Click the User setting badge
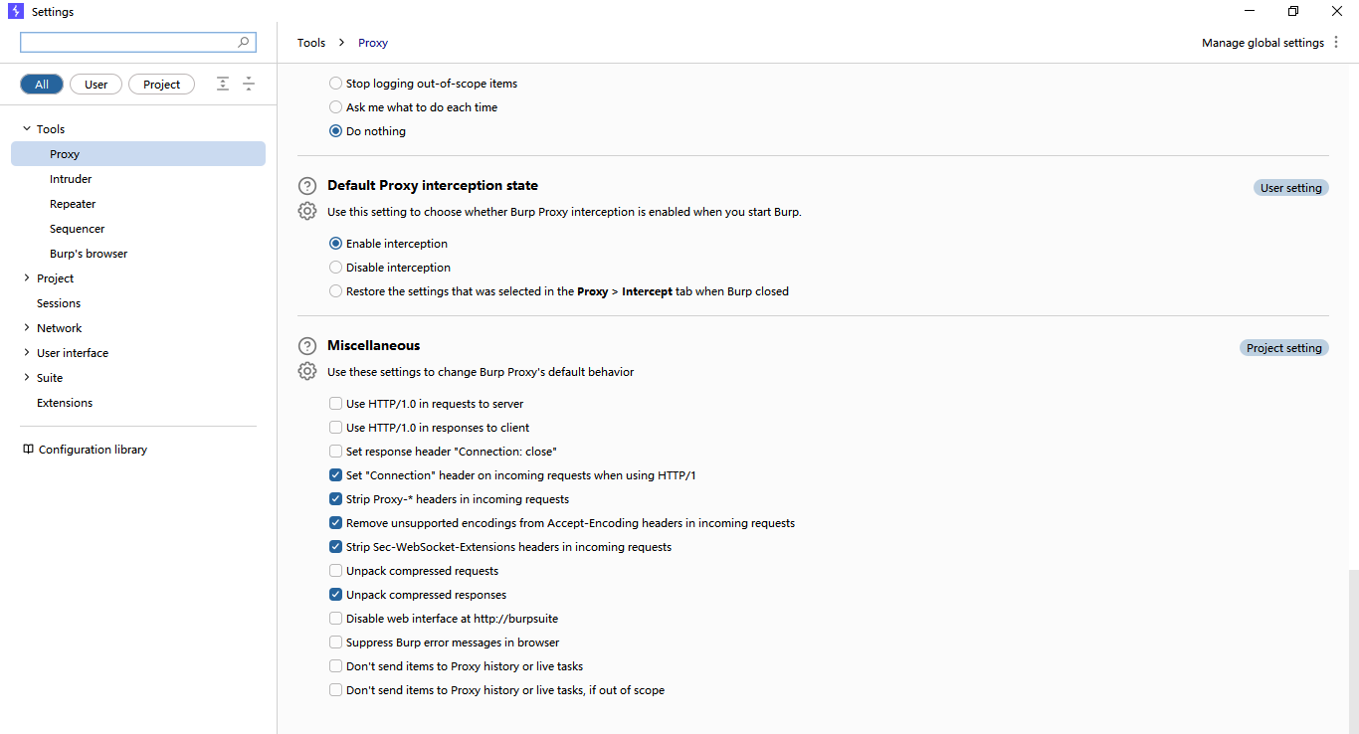The width and height of the screenshot is (1359, 734). point(1291,188)
